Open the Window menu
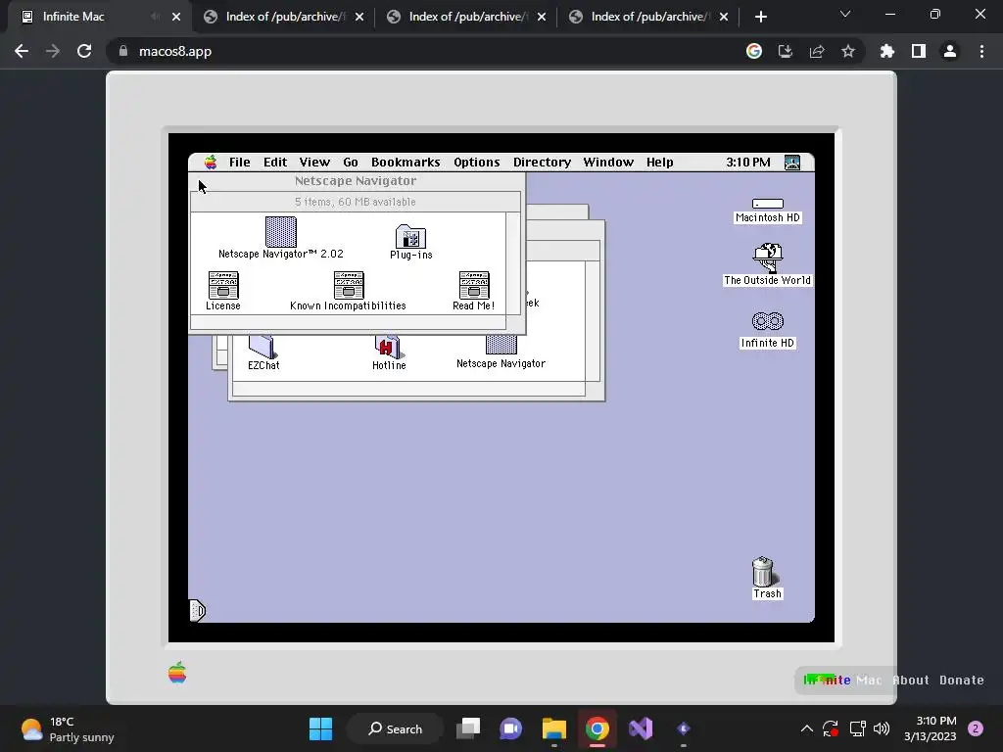This screenshot has height=752, width=1003. point(608,162)
